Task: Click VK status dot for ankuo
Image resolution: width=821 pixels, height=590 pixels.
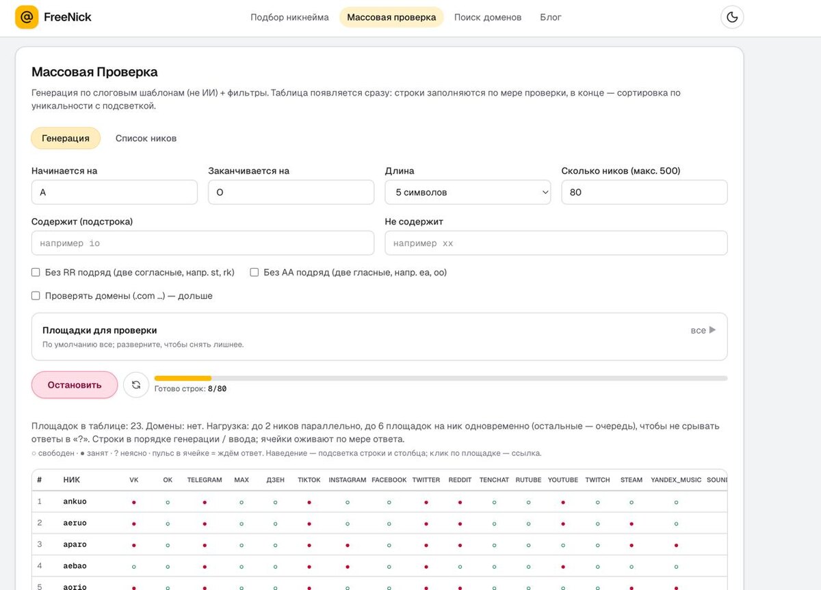Action: coord(134,502)
